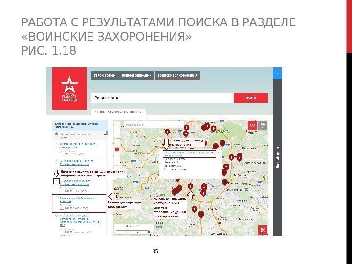Image resolution: width=352 pixels, height=264 pixels.
Task: Click the star icon of the fifth burial result
Action: pos(57,216)
